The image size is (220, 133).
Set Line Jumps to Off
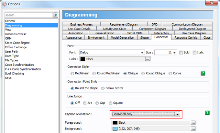72,103
